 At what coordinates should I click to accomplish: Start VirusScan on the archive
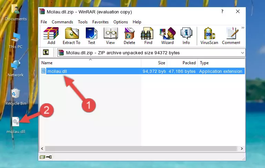209,36
